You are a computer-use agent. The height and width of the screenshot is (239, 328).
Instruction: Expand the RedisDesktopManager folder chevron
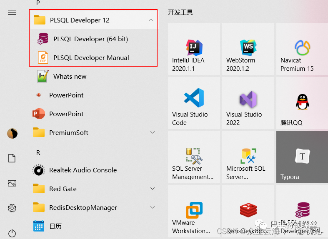(153, 207)
